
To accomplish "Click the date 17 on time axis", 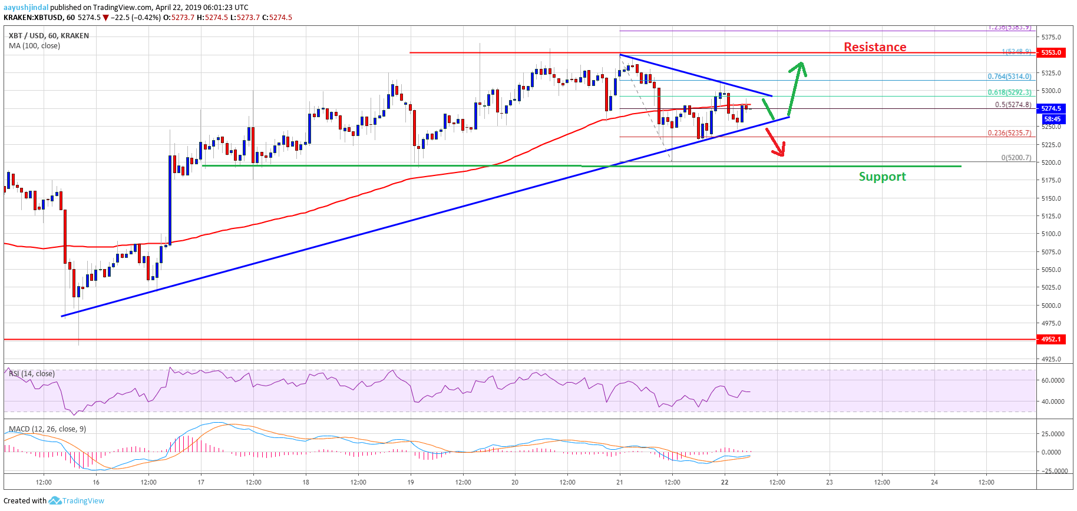I will 201,482.
